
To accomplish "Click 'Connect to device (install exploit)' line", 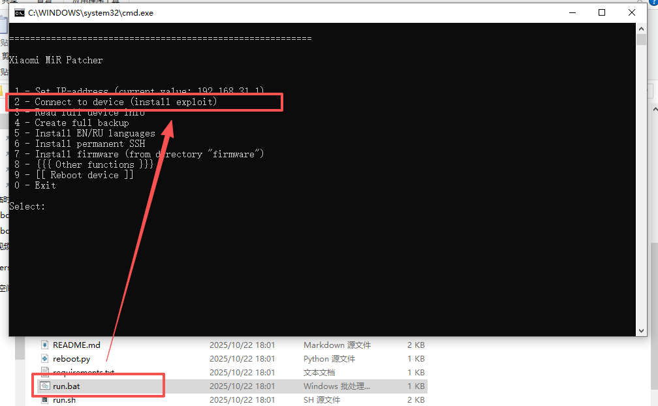I will tap(125, 102).
